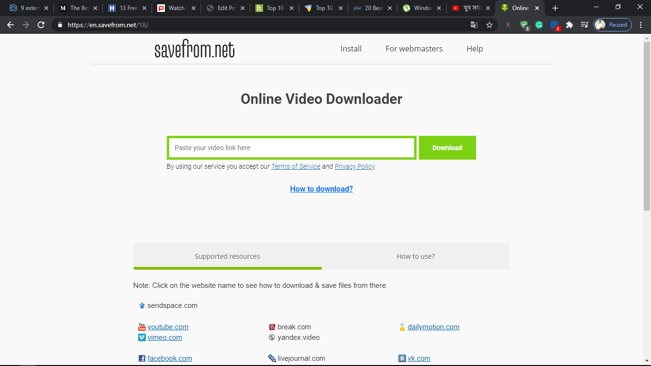
Task: Open the translate page icon
Action: click(x=474, y=25)
